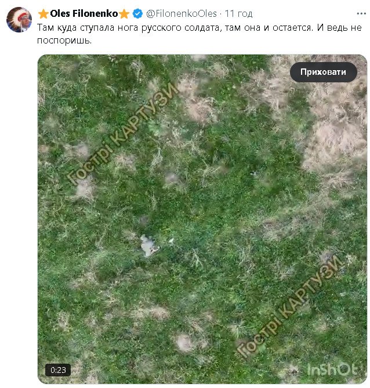Click the InShot watermark logo
Image resolution: width=370 pixels, height=388 pixels.
click(x=331, y=369)
